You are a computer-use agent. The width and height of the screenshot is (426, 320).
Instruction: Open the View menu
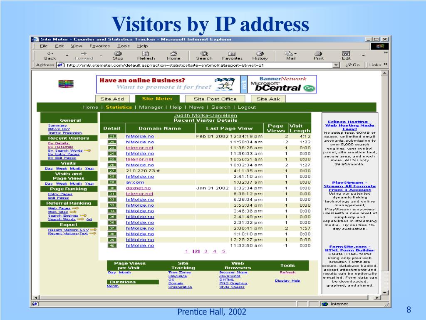tap(77, 46)
